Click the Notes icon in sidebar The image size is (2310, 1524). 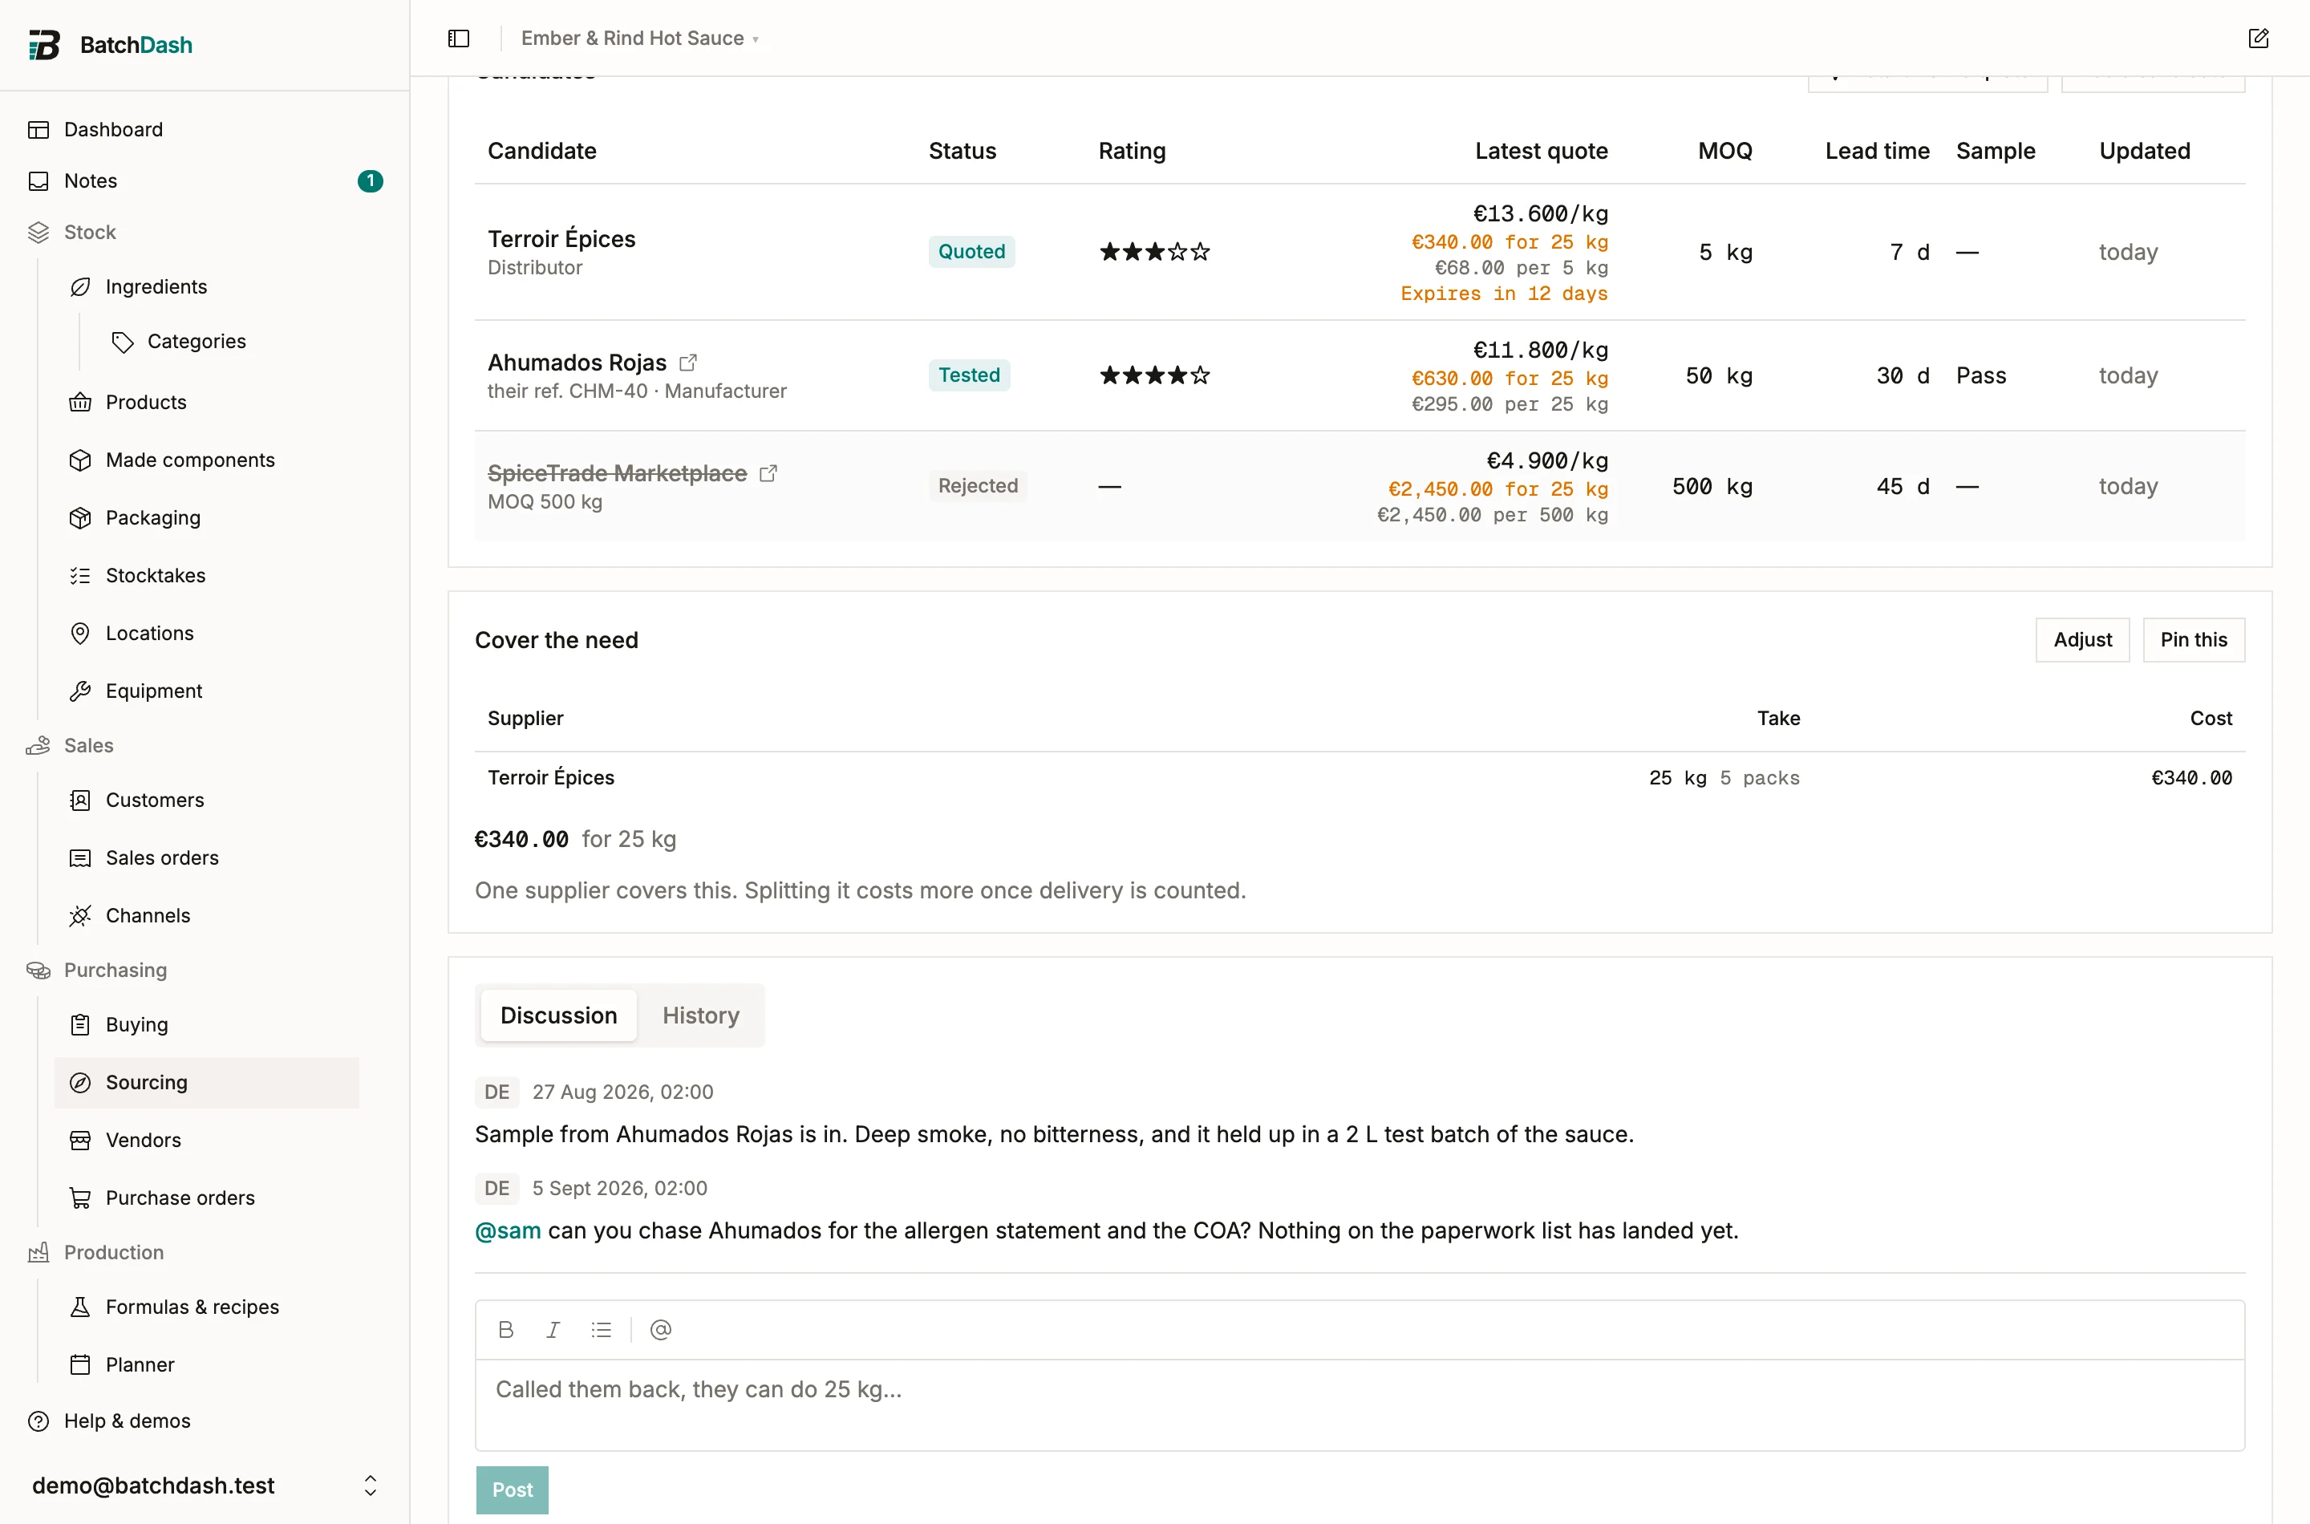tap(38, 180)
